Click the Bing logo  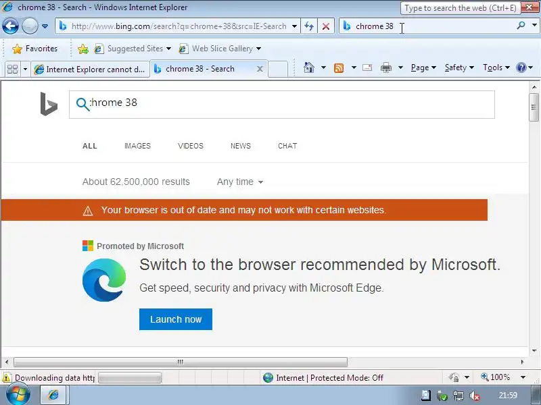click(49, 104)
